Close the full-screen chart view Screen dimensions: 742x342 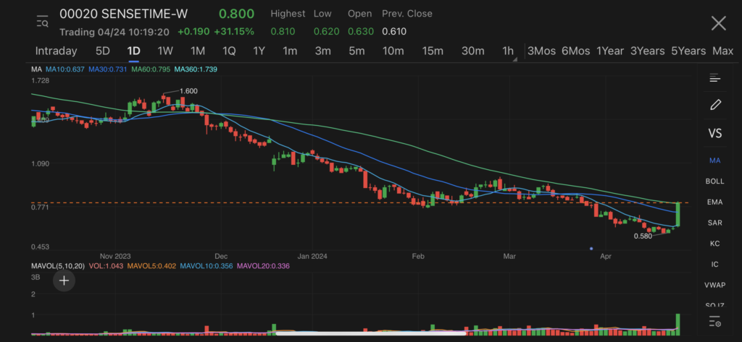click(717, 23)
